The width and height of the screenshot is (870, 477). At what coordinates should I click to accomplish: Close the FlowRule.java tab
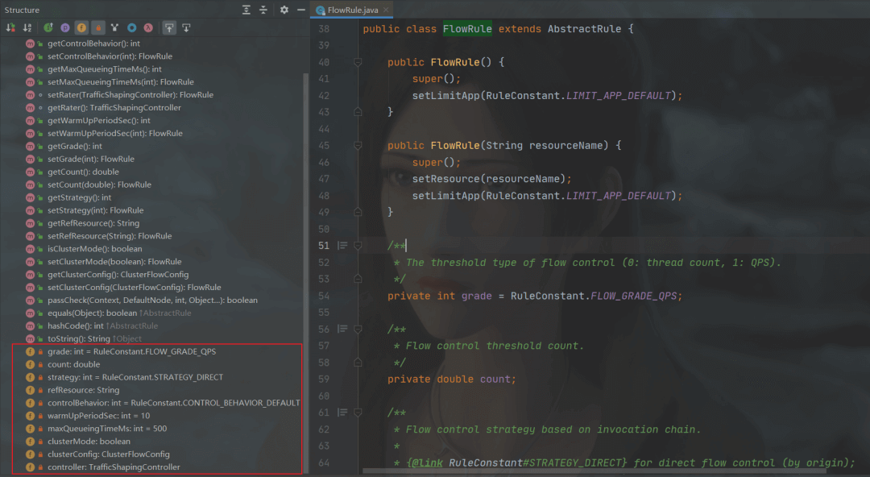coord(386,10)
